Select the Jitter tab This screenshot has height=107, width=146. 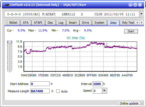[113, 23]
